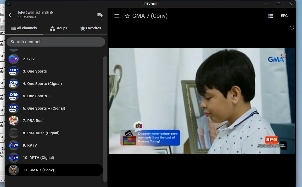Screen dimensions: 302x187
Task: Click the GTV channel logo
Action: click(x=14, y=59)
